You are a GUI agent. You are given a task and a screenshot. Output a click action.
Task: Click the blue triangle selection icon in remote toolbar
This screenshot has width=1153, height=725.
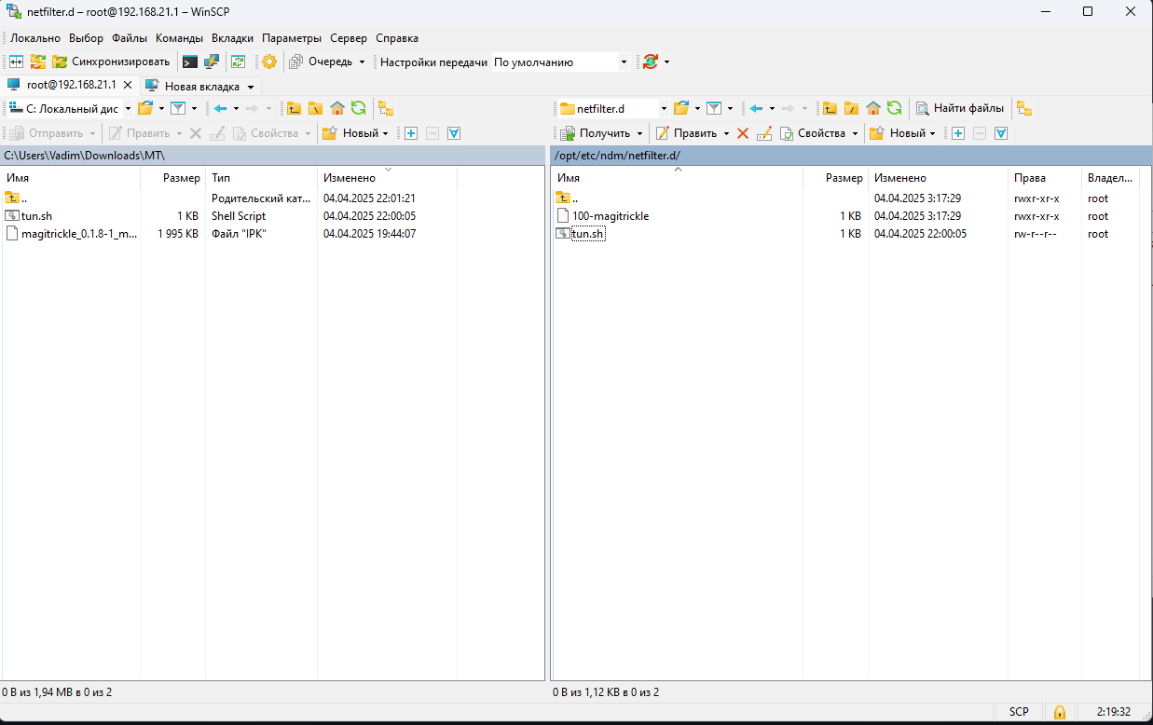[x=1001, y=133]
